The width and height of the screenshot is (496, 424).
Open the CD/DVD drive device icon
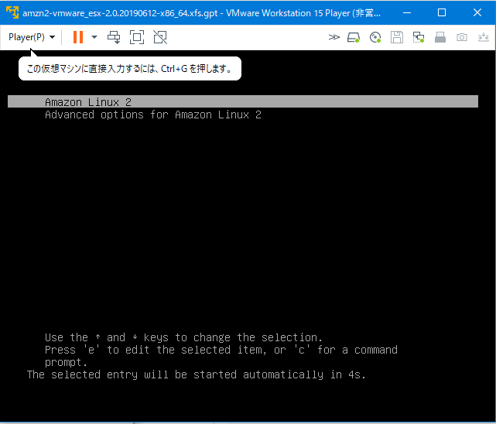[x=375, y=37]
